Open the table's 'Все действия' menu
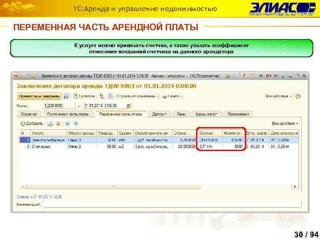Viewport: 320px width, 240px height. pyautogui.click(x=285, y=124)
